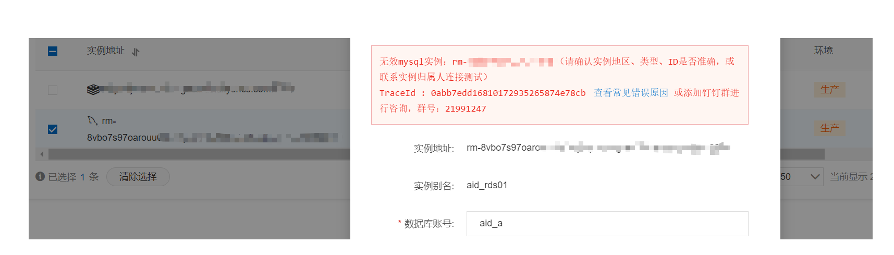894x255 pixels.
Task: Click the 清除选择 button
Action: coord(138,177)
